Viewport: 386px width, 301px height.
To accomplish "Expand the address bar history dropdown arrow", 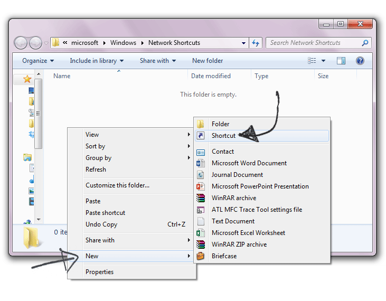I will pos(243,43).
